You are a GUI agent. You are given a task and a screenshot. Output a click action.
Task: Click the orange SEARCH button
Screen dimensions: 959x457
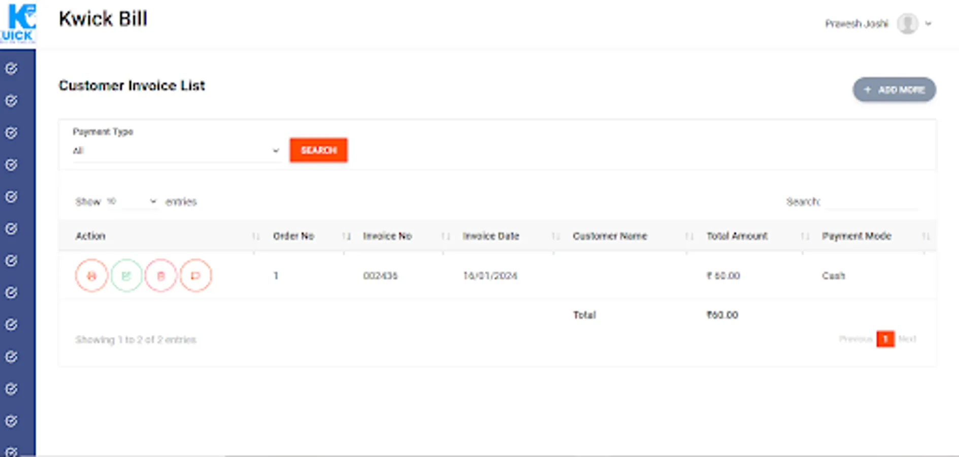click(319, 150)
